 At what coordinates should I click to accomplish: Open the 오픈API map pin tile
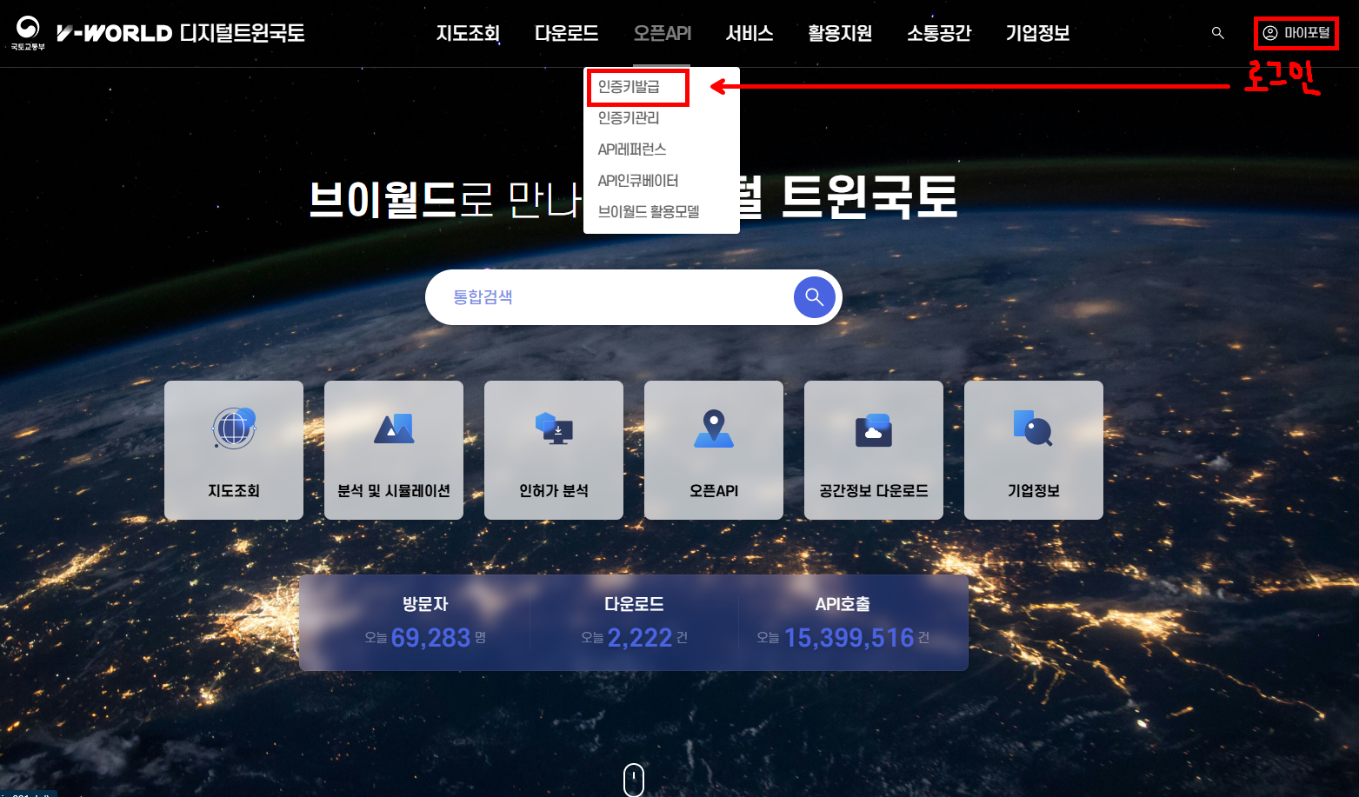click(x=714, y=450)
